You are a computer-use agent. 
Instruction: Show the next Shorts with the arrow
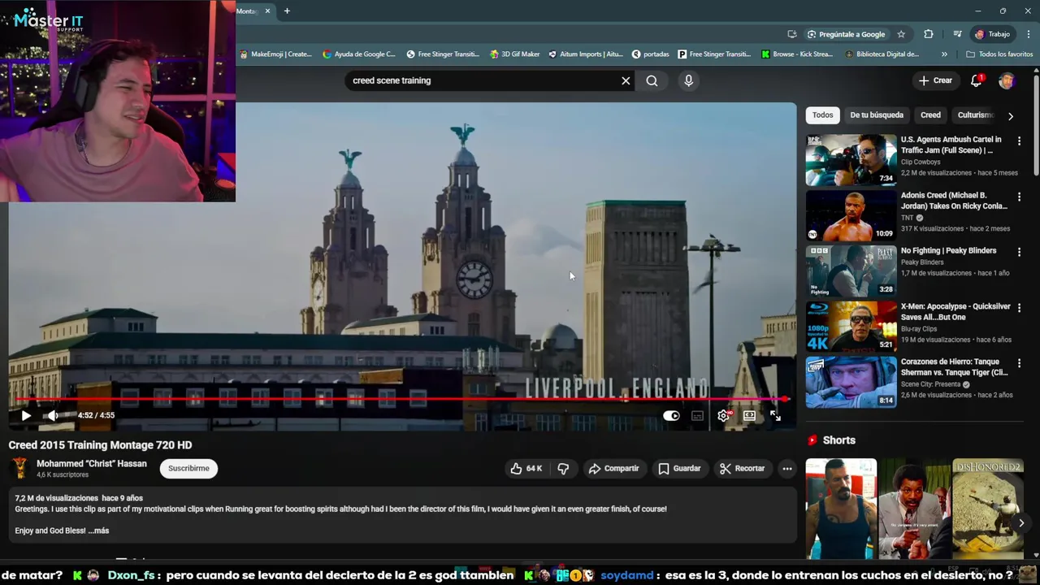1021,523
